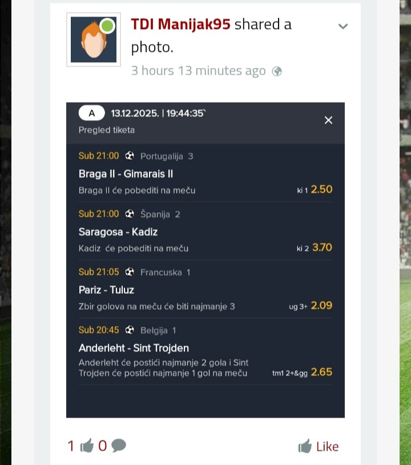Image resolution: width=411 pixels, height=465 pixels.
Task: Open TDI Manijak95's avatar picture
Action: pos(94,40)
